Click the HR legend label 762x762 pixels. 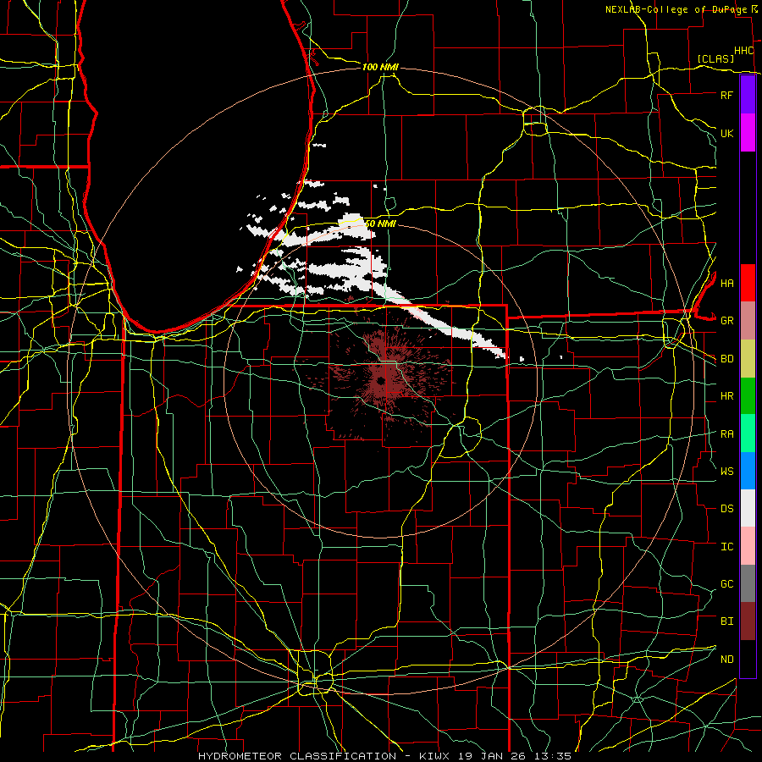pyautogui.click(x=726, y=396)
